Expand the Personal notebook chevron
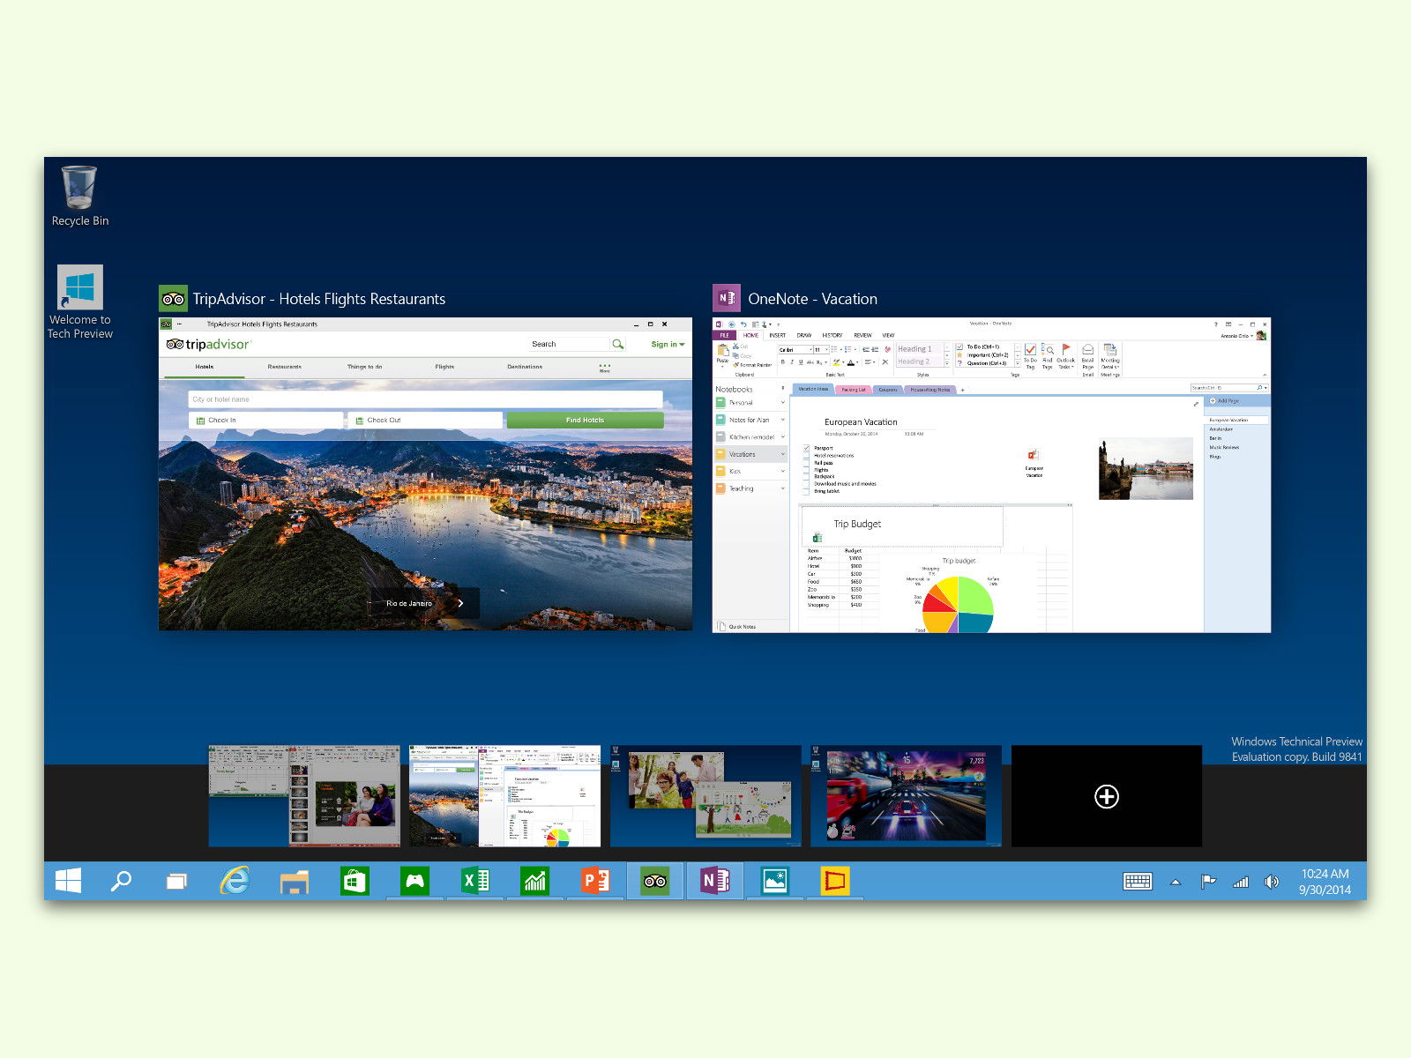 pos(782,403)
